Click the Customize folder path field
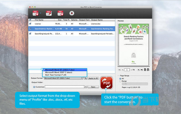The width and height of the screenshot is (181, 114). 65,87
